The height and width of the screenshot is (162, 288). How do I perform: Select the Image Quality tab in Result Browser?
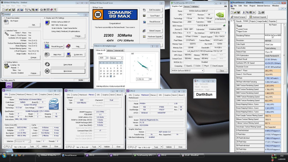click(x=262, y=21)
